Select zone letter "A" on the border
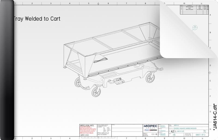The height and width of the screenshot is (140, 218). (210, 15)
